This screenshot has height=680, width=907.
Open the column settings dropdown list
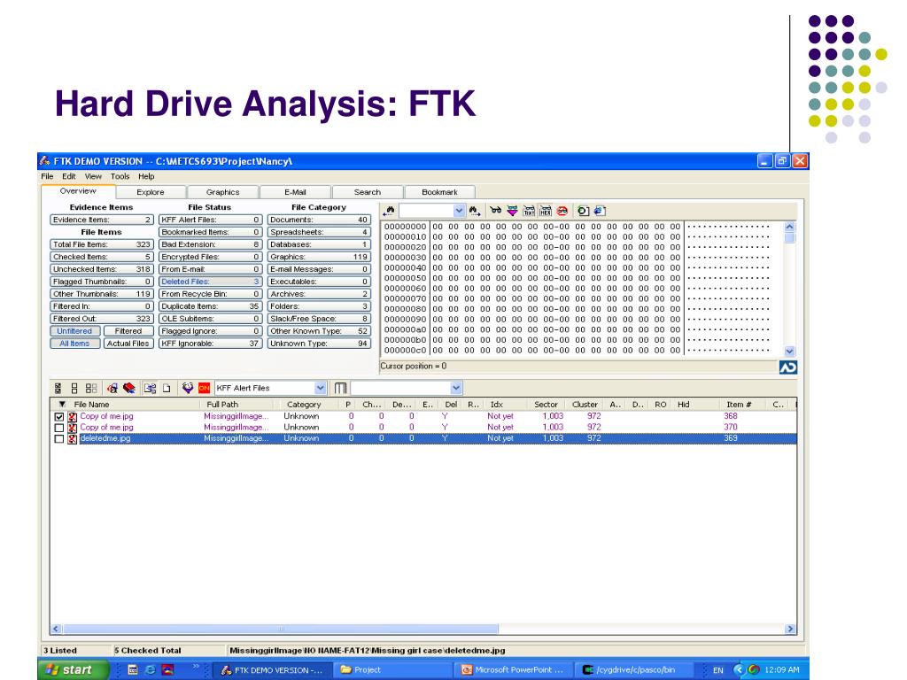tap(456, 388)
